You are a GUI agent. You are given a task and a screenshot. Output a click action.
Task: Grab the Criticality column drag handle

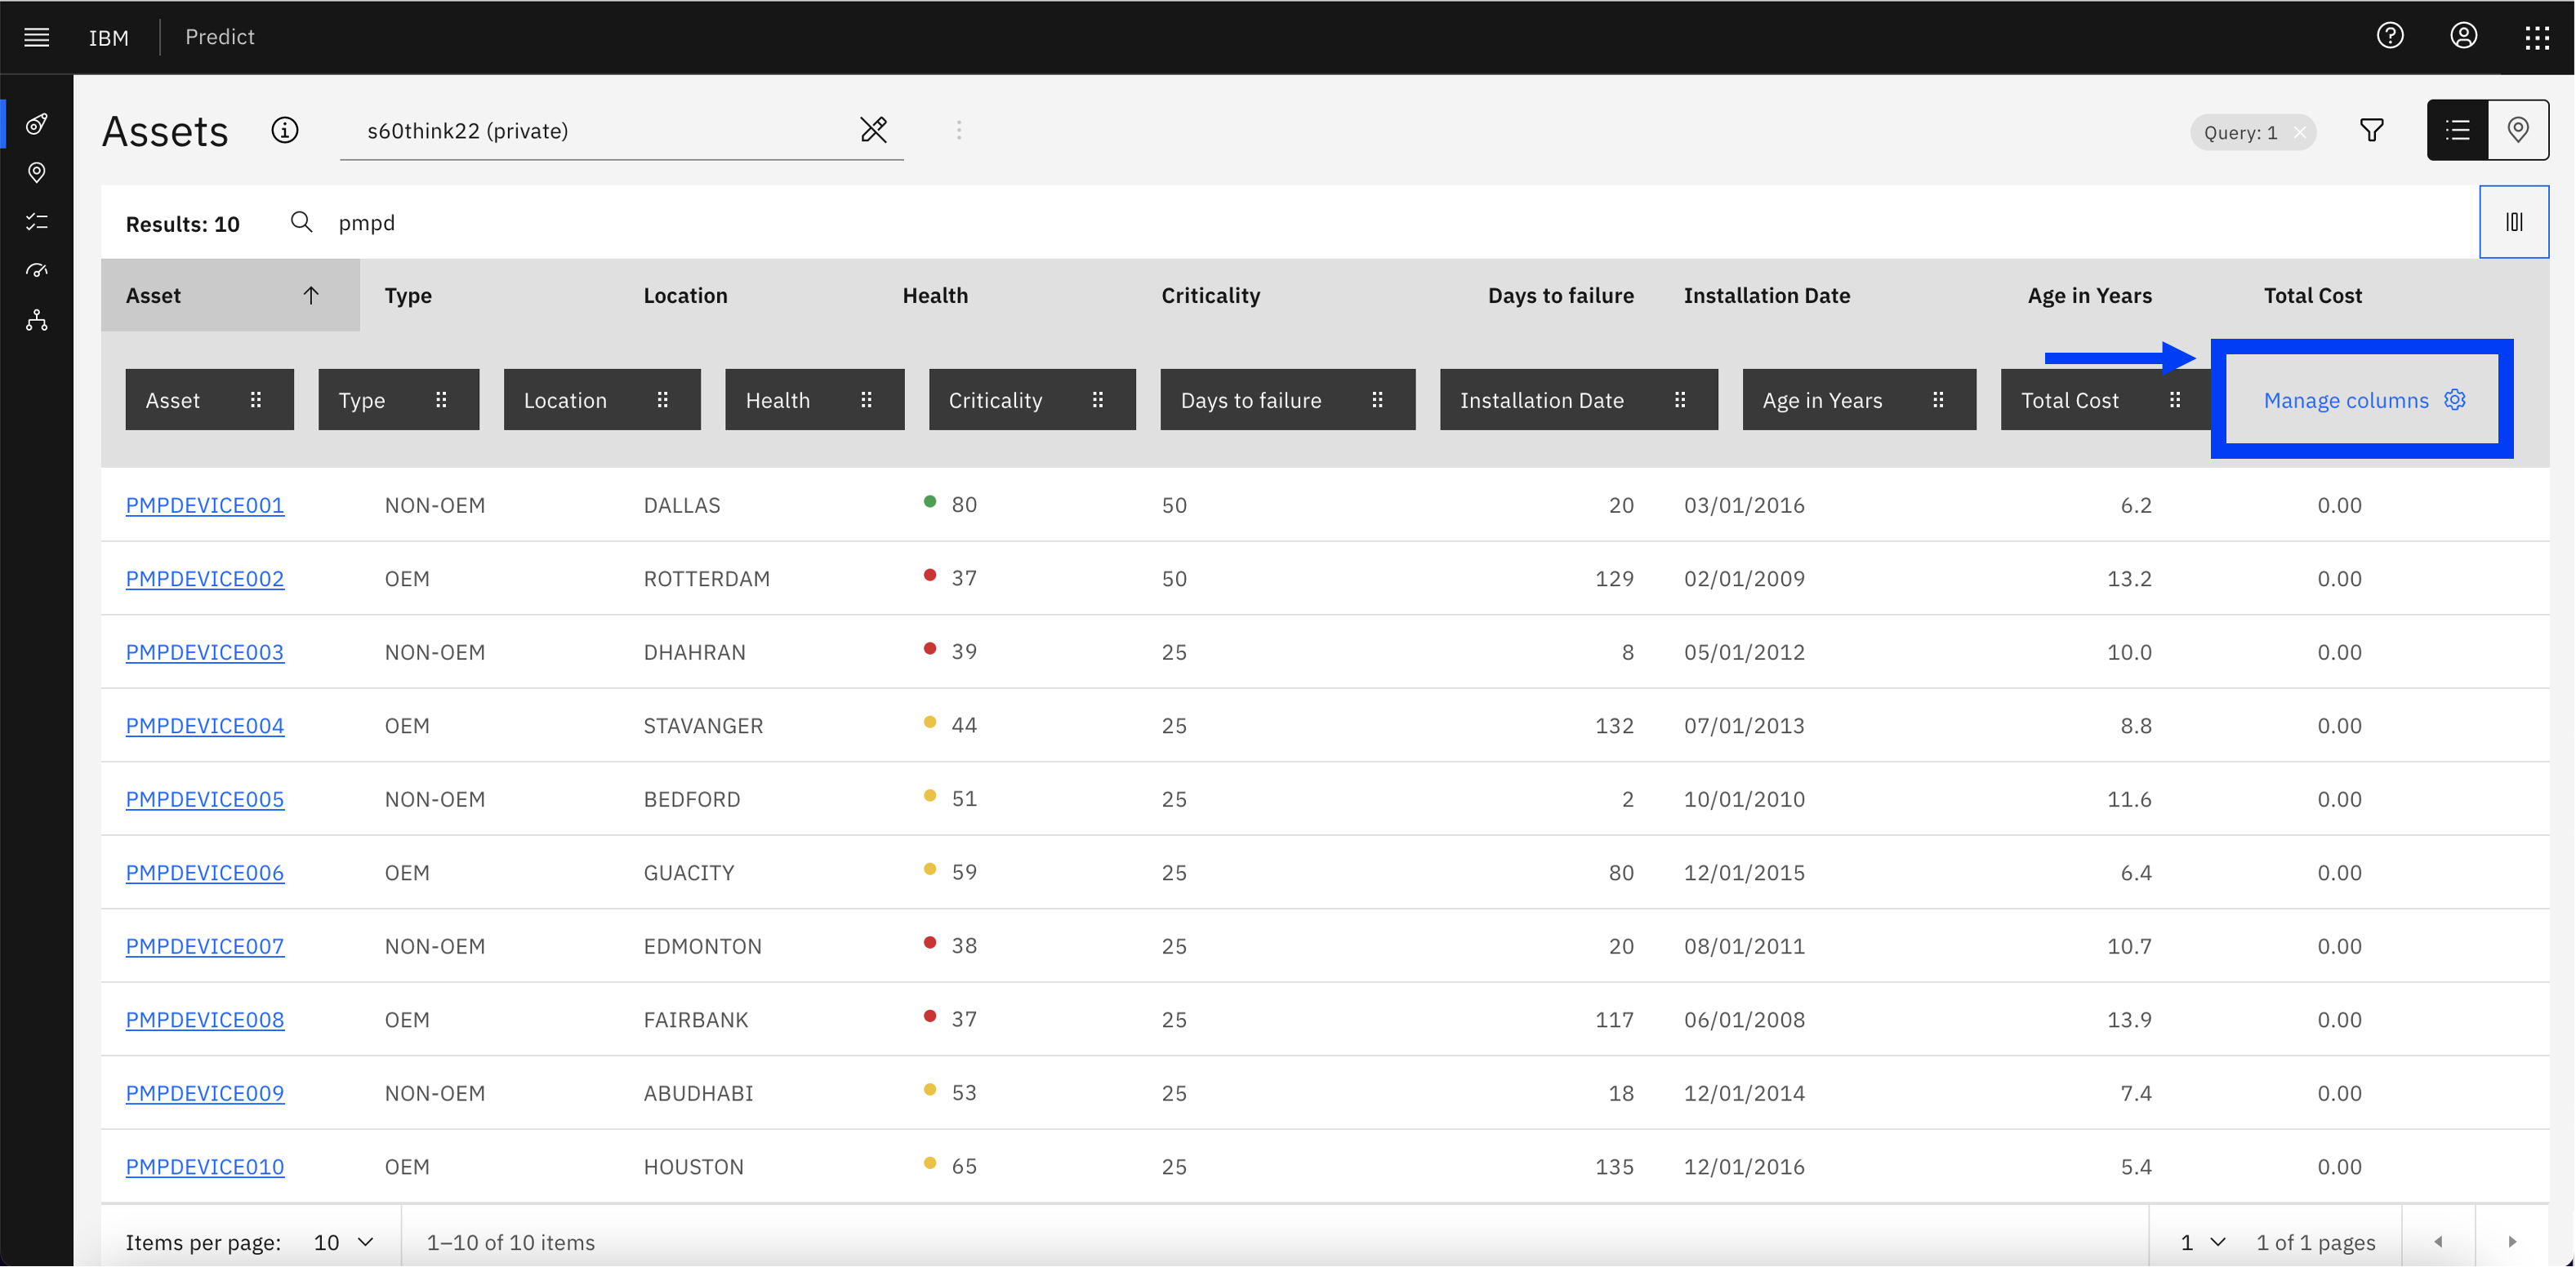[x=1097, y=400]
